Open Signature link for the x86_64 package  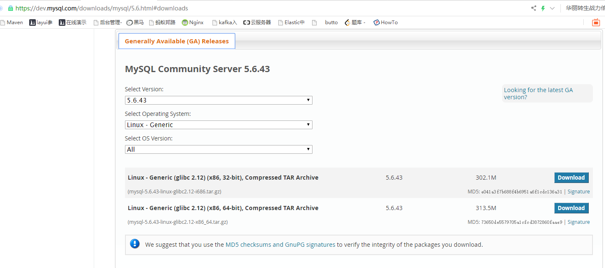578,222
